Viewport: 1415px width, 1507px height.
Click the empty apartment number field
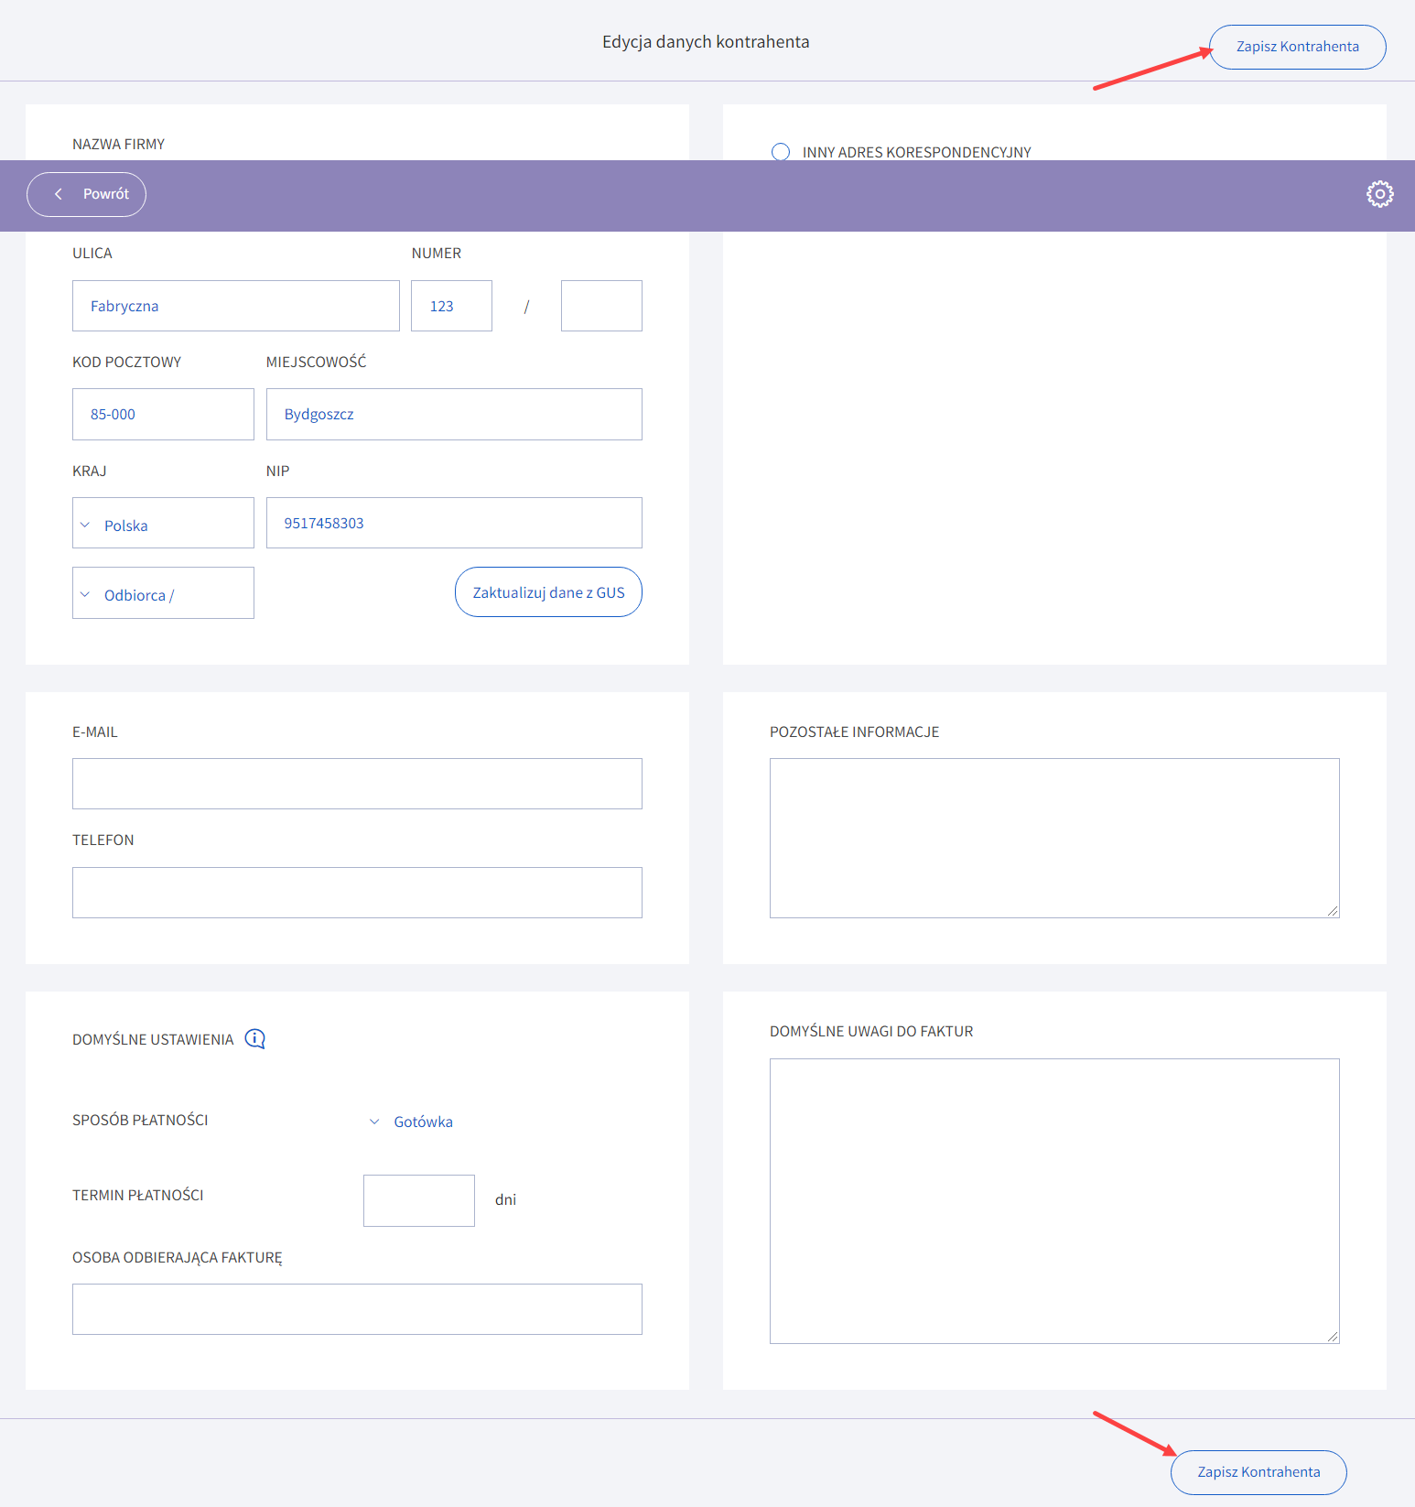click(601, 306)
